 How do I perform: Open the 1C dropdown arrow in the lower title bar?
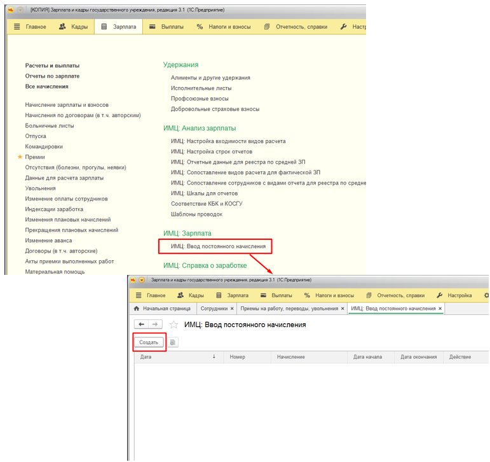pyautogui.click(x=142, y=280)
